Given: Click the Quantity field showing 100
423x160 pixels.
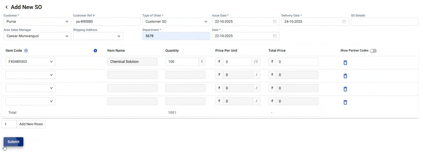Looking at the screenshot, I should (182, 62).
